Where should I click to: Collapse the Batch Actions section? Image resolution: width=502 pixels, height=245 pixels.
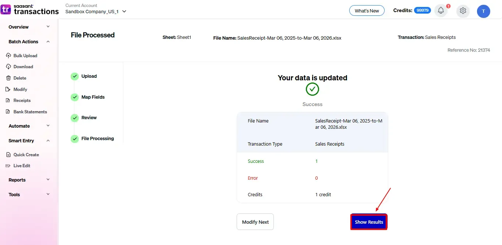[48, 42]
